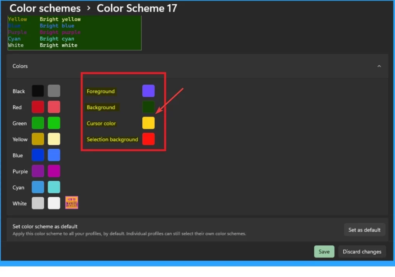Pick the normal Purple color swatch
The height and width of the screenshot is (277, 395).
38,171
